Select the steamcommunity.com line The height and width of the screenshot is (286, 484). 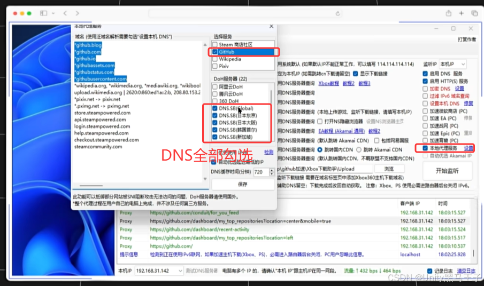pos(98,147)
